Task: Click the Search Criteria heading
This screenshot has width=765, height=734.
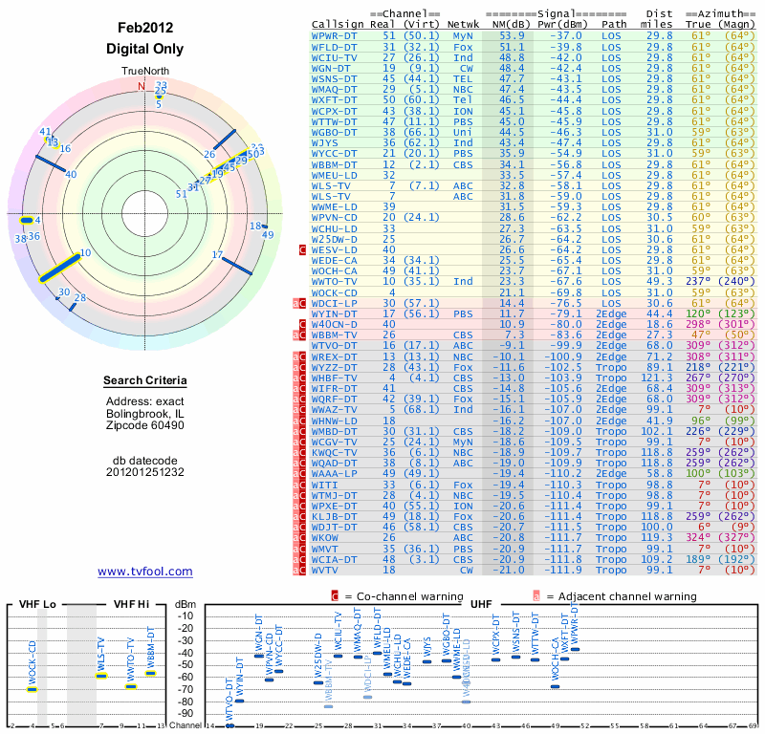Action: pos(144,381)
